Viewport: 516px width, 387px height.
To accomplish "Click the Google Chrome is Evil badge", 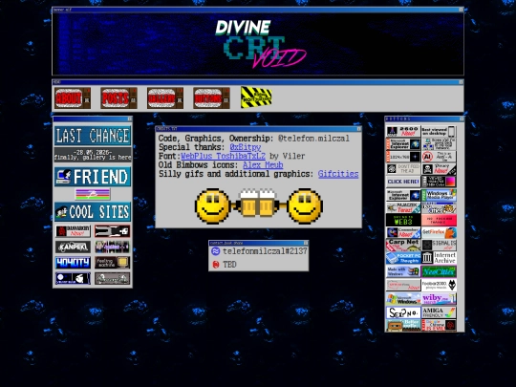I will tap(439, 325).
